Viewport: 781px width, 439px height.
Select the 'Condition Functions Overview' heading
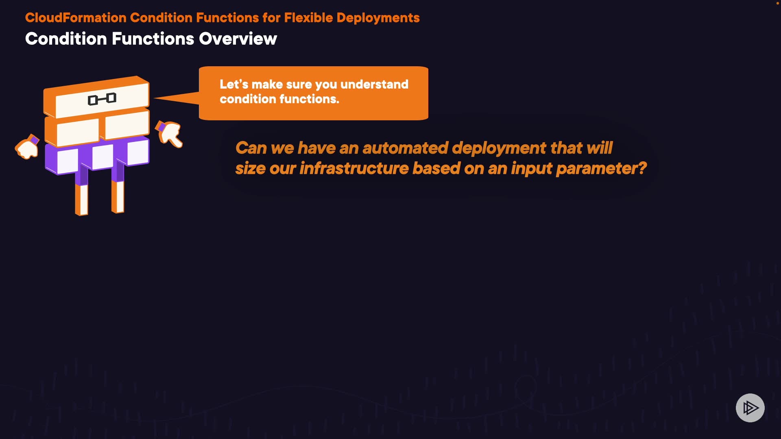pyautogui.click(x=151, y=39)
